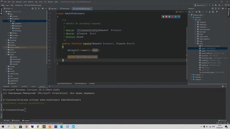Expand the migrations table in Database tree
Screen dimensions: 230x129
pos(195,27)
